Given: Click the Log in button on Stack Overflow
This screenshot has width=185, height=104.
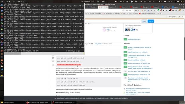Looking at the screenshot, I should pos(144,21).
